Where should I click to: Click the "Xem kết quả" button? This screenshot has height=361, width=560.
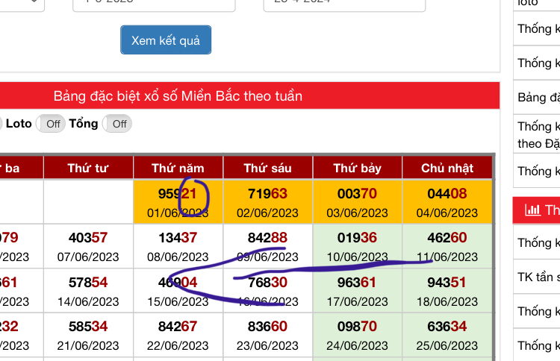click(166, 40)
